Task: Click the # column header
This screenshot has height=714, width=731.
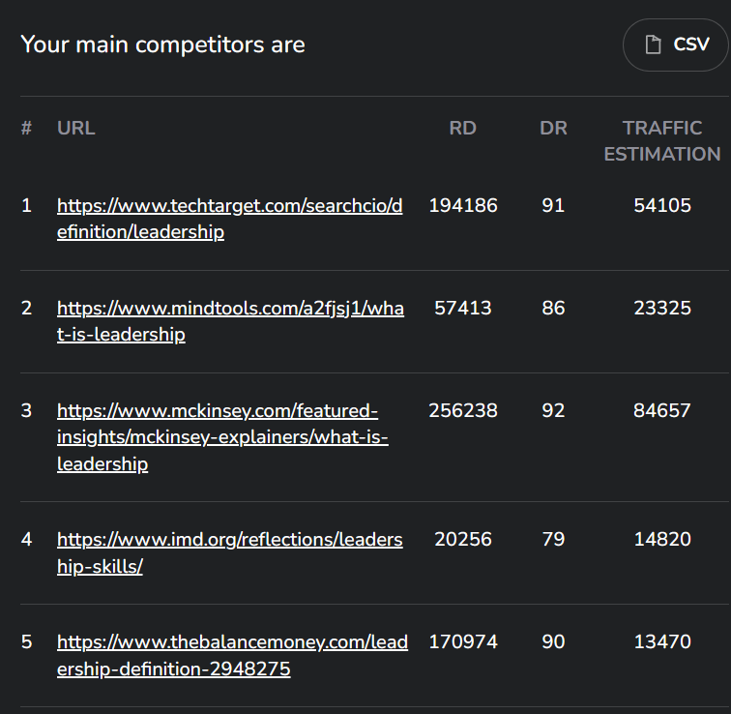Action: pos(26,128)
